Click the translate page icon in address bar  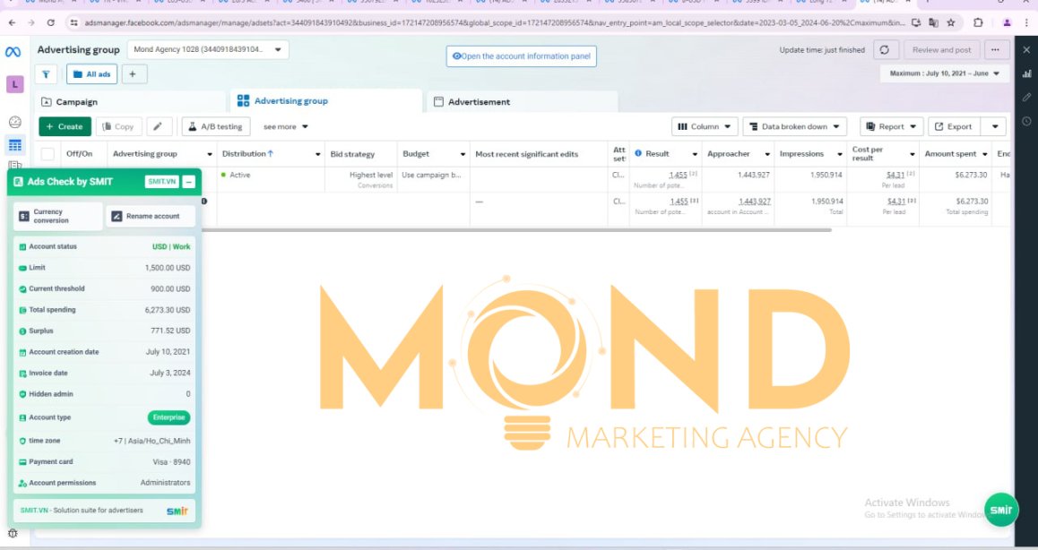(933, 22)
